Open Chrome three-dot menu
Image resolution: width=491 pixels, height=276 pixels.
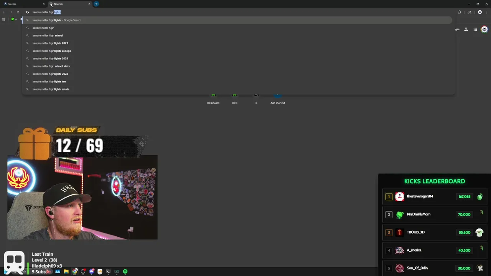pyautogui.click(x=486, y=12)
